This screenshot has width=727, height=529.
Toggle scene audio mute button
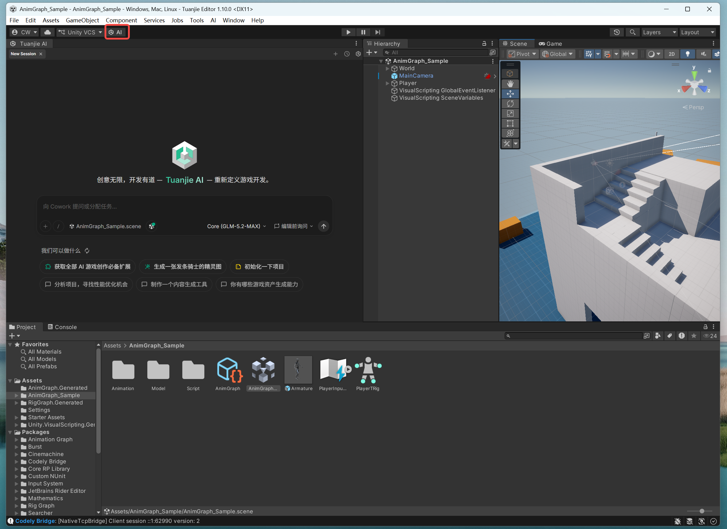704,54
